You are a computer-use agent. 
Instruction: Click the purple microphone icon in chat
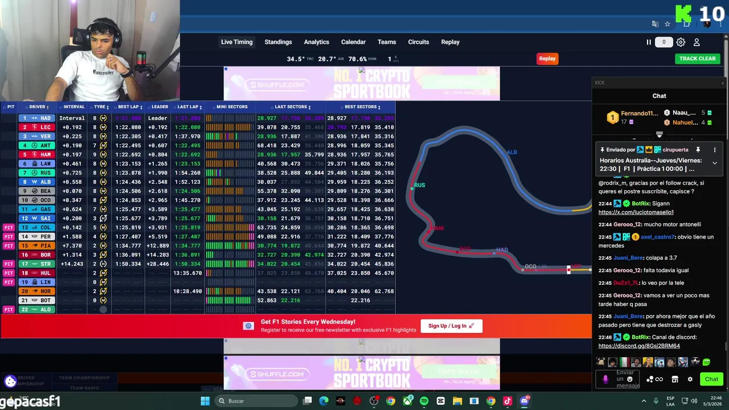click(x=605, y=379)
